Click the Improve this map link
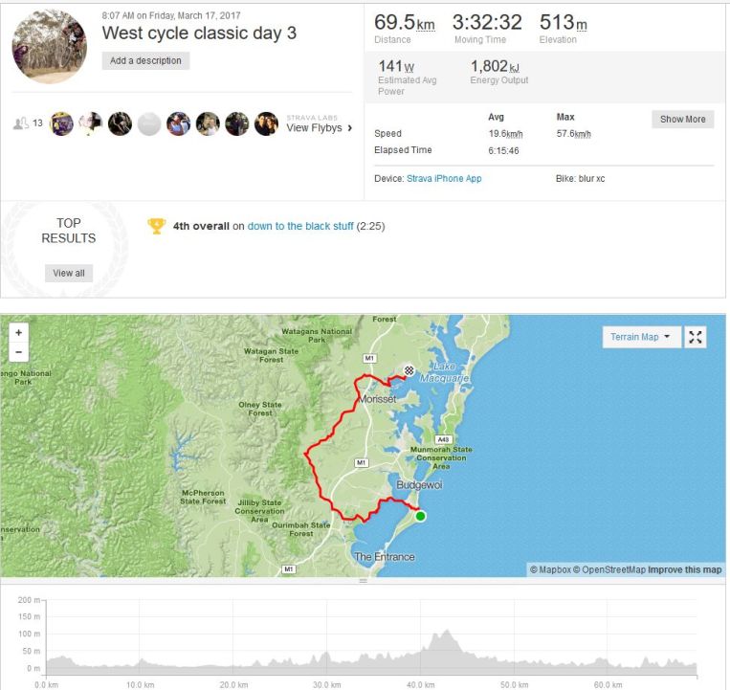 click(x=684, y=570)
